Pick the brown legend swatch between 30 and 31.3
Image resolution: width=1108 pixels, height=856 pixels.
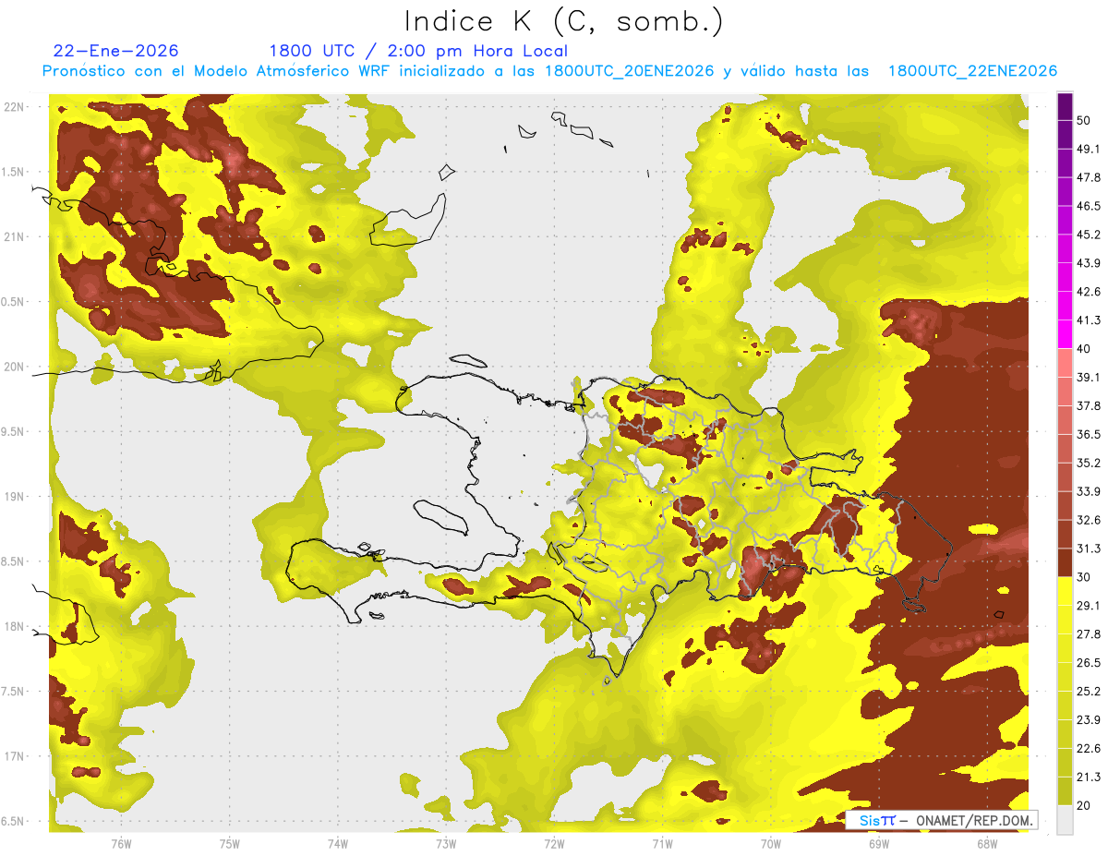(x=1066, y=563)
